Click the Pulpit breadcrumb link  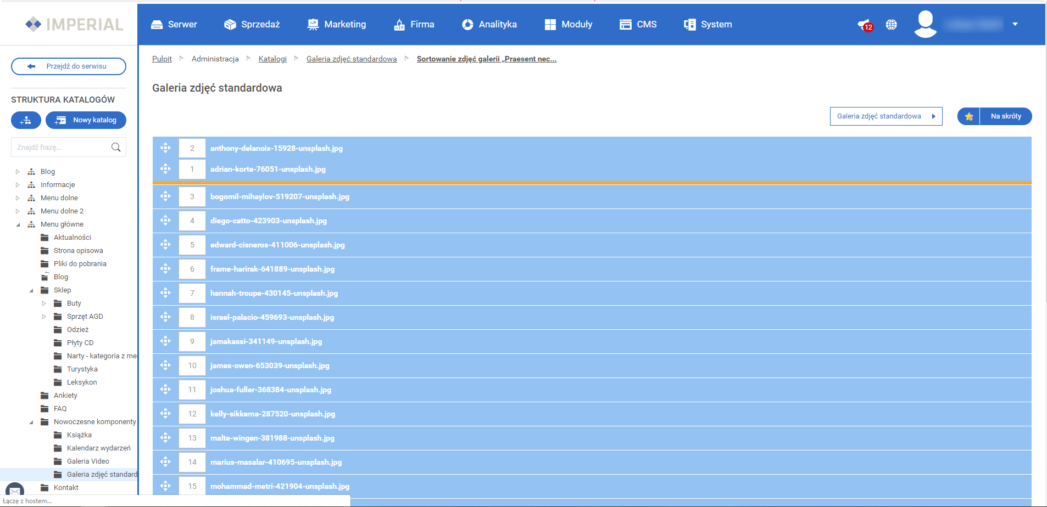[x=161, y=59]
